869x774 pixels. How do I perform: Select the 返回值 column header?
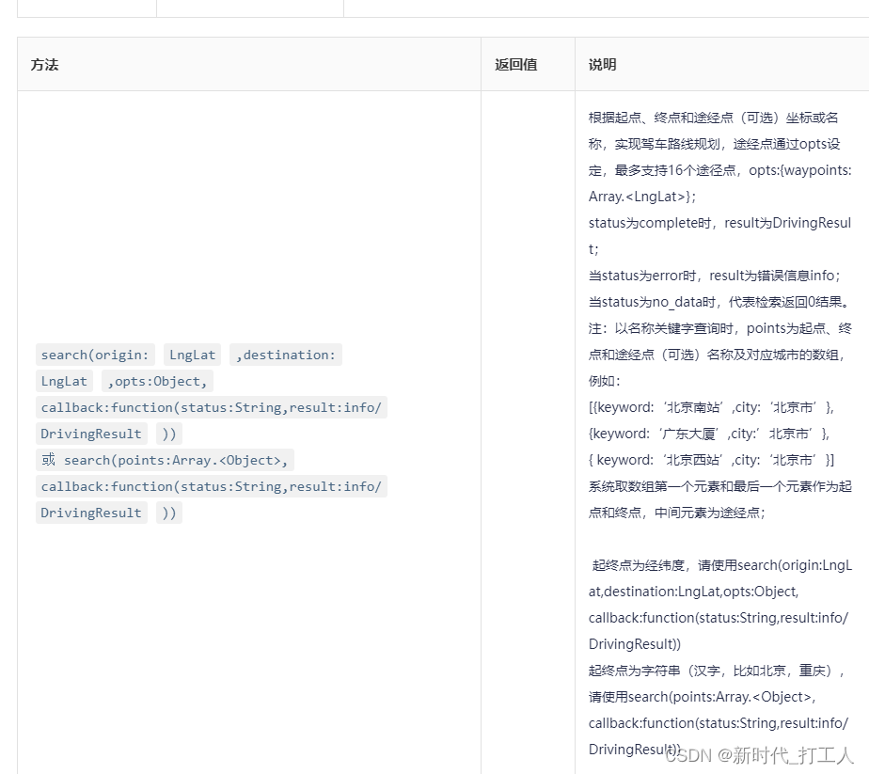(x=514, y=65)
